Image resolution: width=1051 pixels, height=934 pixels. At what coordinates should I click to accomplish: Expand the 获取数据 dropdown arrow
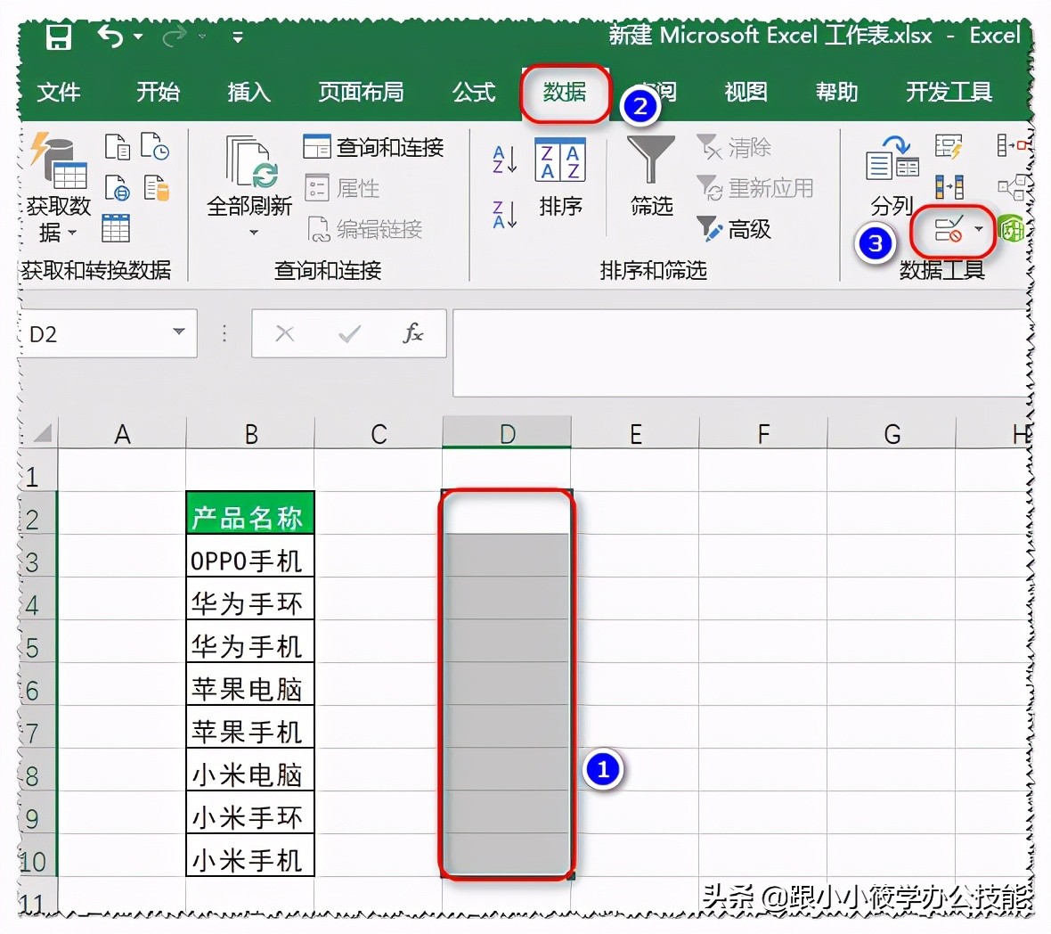[x=72, y=233]
